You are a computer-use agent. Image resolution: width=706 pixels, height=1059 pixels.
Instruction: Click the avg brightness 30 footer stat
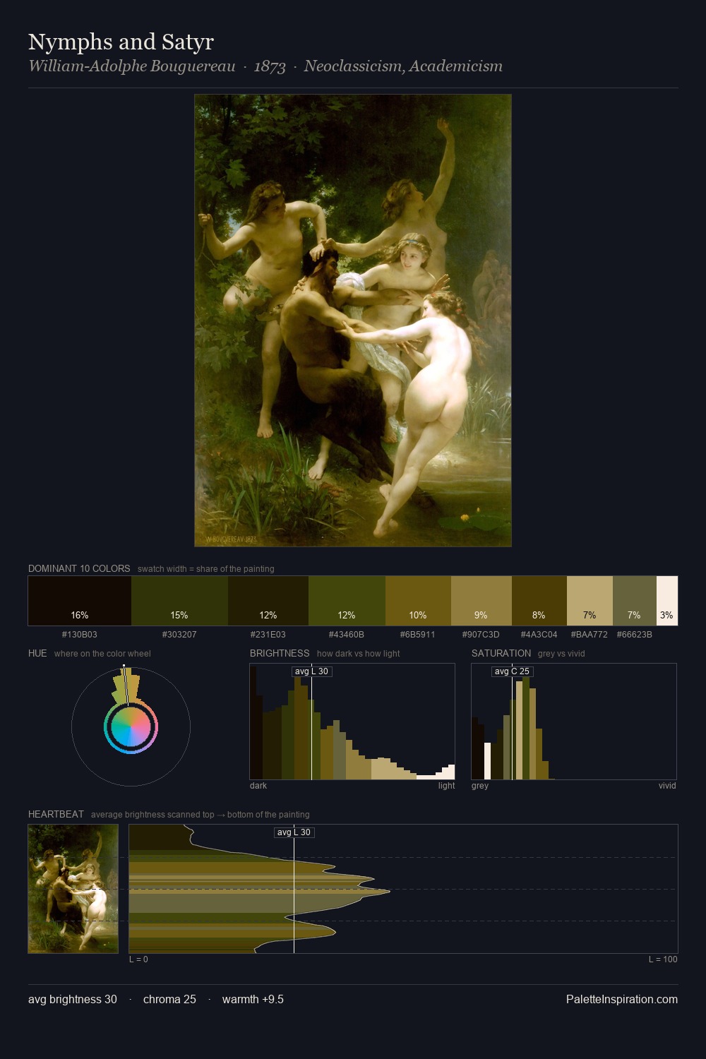73,999
